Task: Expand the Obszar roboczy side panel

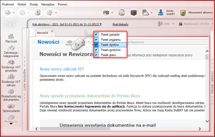Action: [x=212, y=82]
